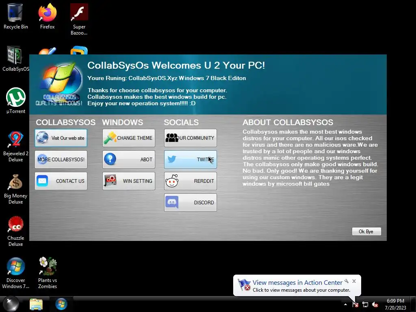Open Big Money Deluxe shortcut
The width and height of the screenshot is (416, 312).
tap(16, 189)
